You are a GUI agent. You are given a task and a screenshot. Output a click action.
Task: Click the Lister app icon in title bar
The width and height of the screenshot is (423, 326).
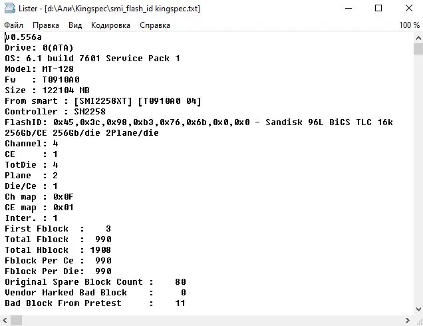(9, 8)
